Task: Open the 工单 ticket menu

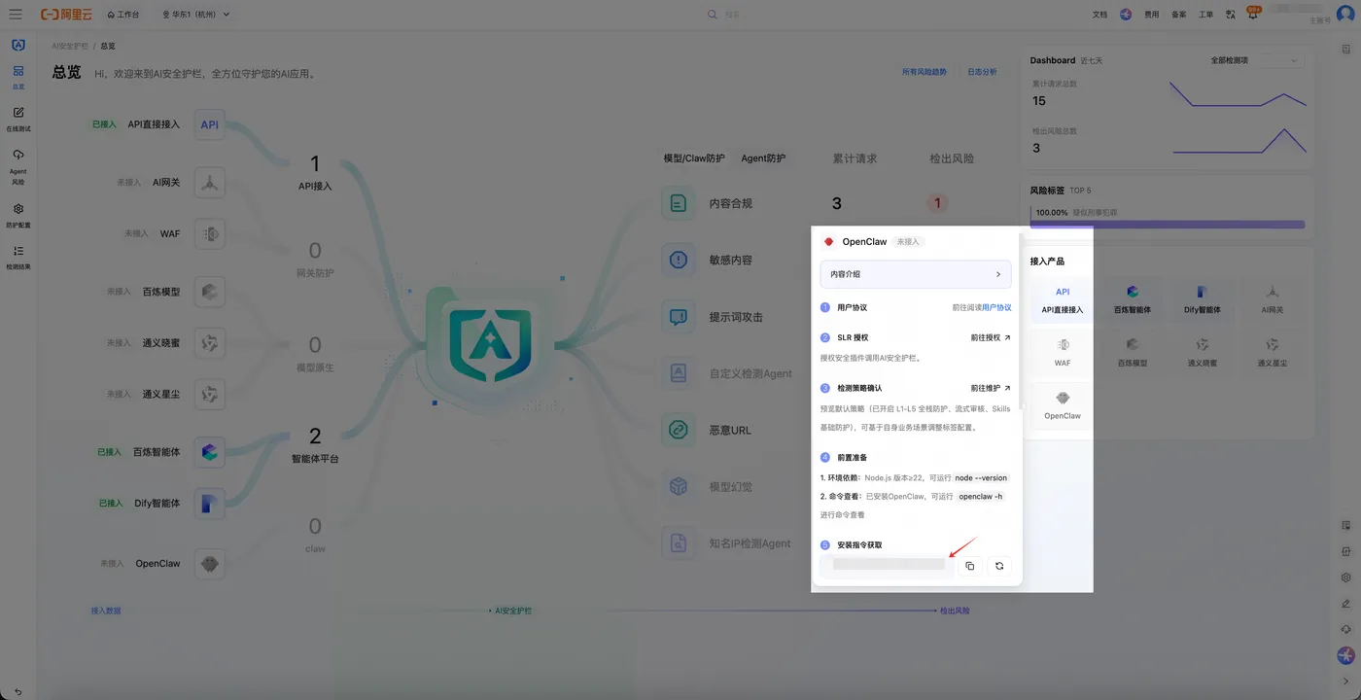Action: 1205,15
